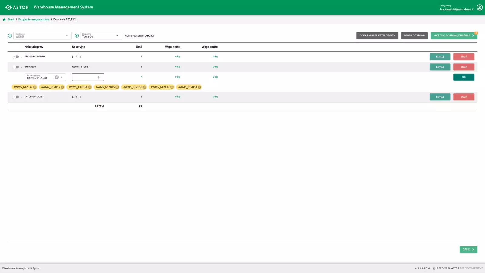Toggle the switch for row INTCF-04-U-231
485x273 pixels.
16,97
